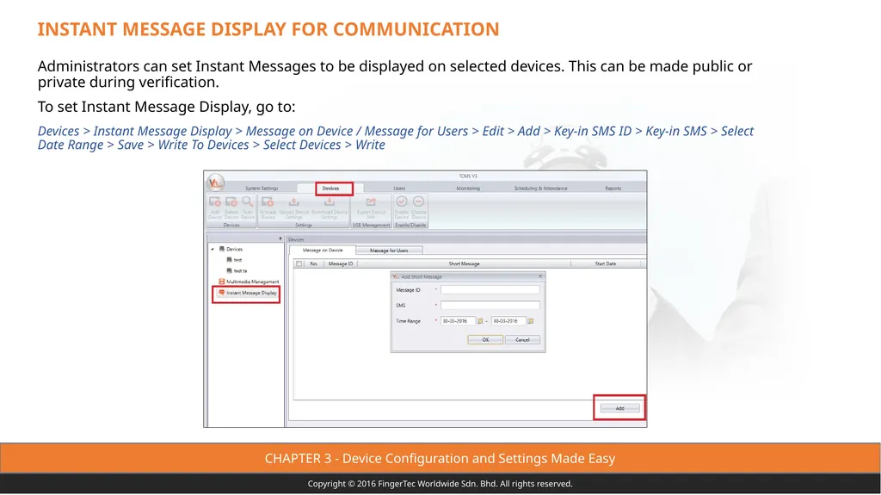Image resolution: width=881 pixels, height=495 pixels.
Task: Click the 'Short Message' column header
Action: click(x=464, y=263)
